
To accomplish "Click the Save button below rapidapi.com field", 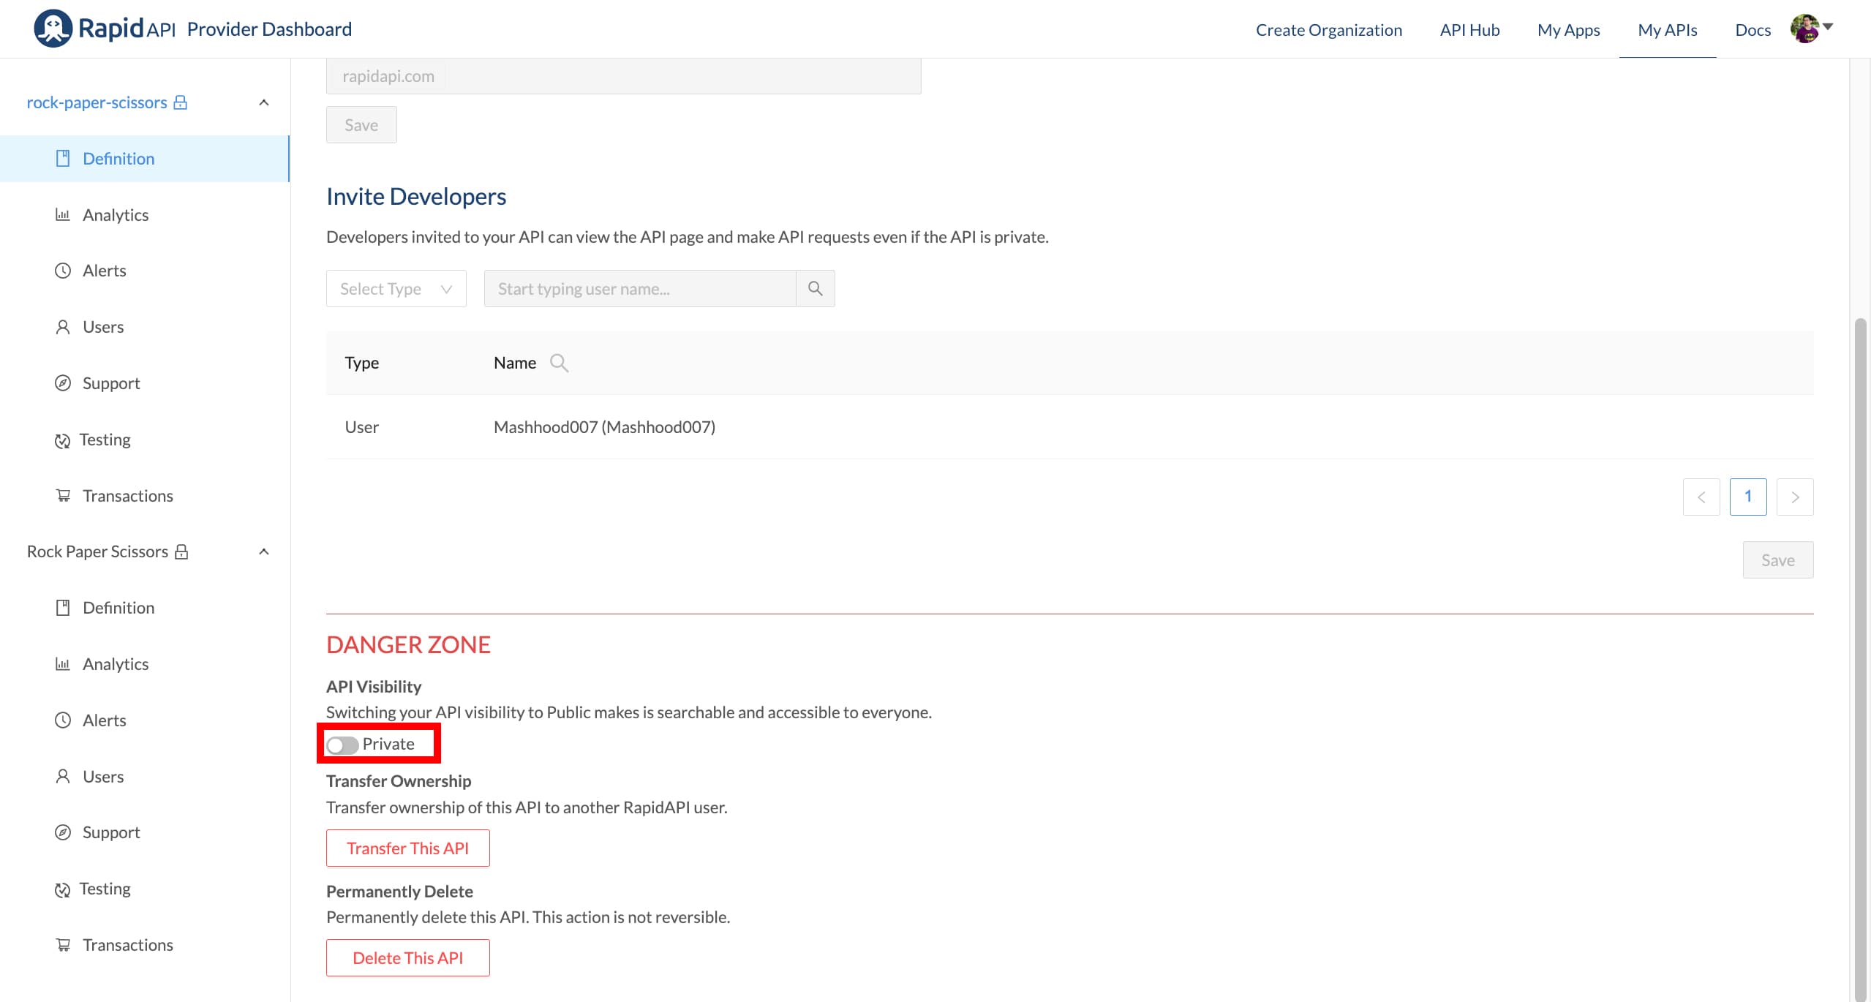I will tap(361, 125).
